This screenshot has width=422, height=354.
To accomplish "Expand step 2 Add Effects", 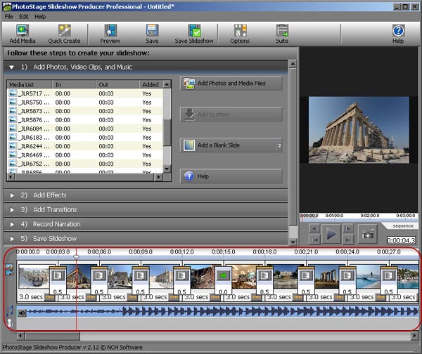I will click(x=12, y=195).
